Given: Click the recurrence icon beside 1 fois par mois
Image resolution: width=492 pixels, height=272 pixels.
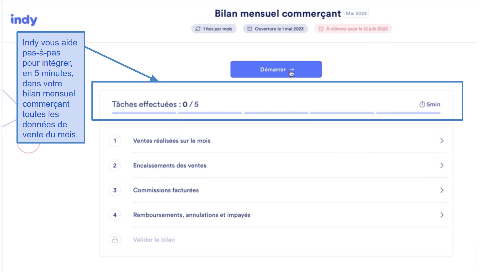Looking at the screenshot, I should pyautogui.click(x=198, y=29).
